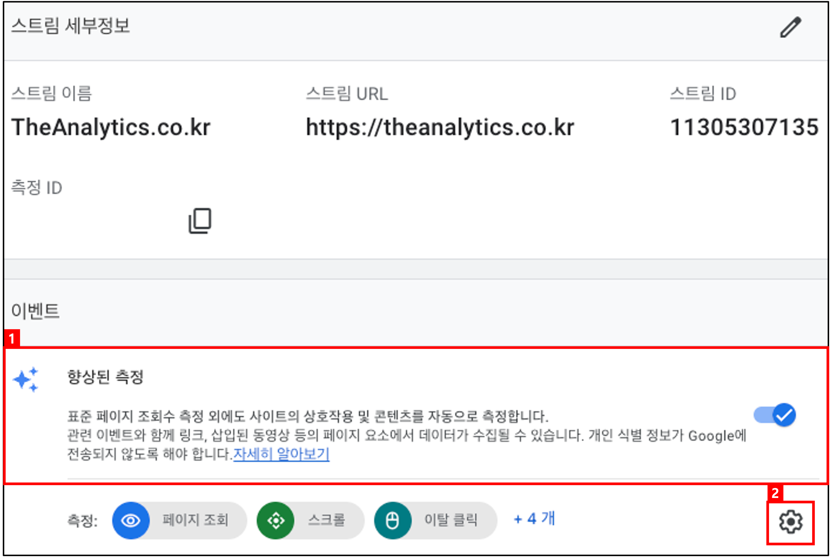The image size is (830, 557).
Task: Click the sparkle icon beside 향상된 측정
Action: tap(26, 379)
